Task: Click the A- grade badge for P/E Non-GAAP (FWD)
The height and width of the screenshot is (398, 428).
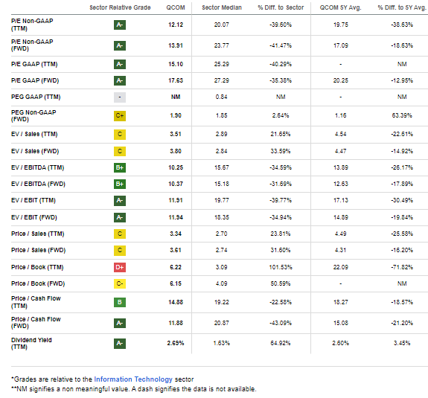Action: [x=120, y=45]
